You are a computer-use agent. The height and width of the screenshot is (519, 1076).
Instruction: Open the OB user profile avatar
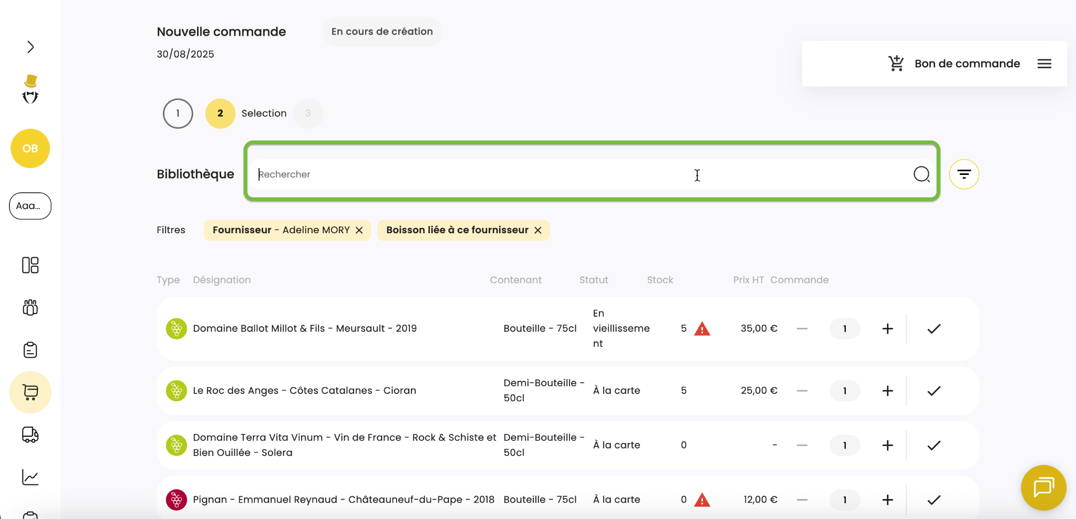coord(30,149)
